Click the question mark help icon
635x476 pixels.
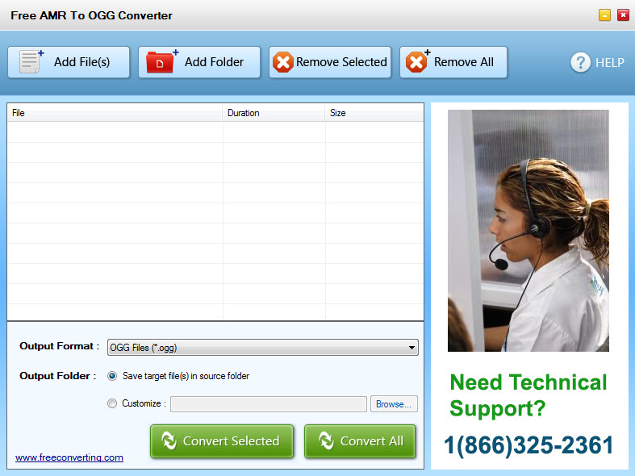tap(580, 63)
